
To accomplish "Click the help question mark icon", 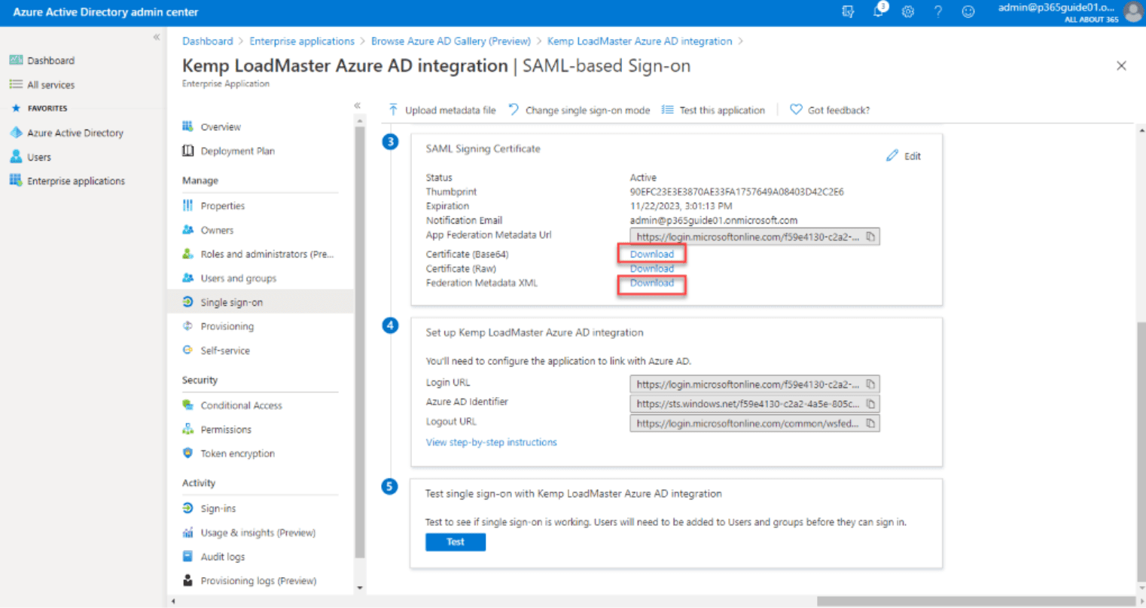I will pyautogui.click(x=938, y=12).
